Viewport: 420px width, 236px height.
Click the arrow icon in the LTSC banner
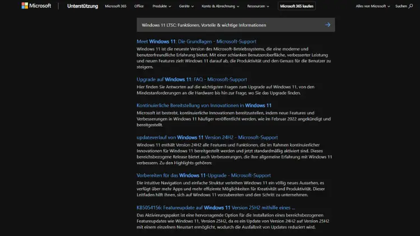coord(328,25)
